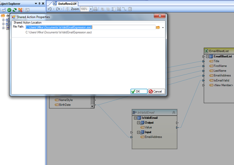Switch to the Dataflow2.Df tab
This screenshot has height=165, width=234.
[x=65, y=3]
